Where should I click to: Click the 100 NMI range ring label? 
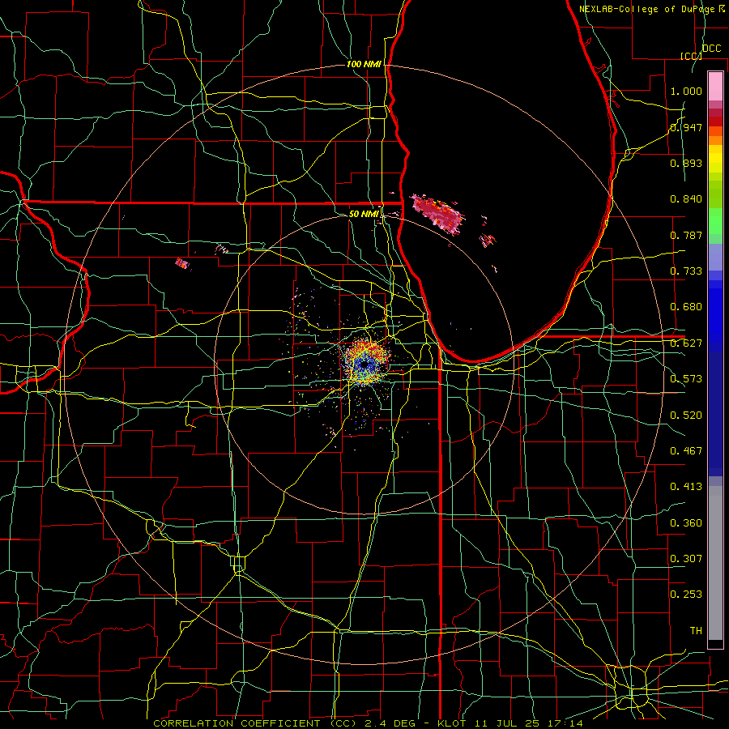[x=364, y=64]
